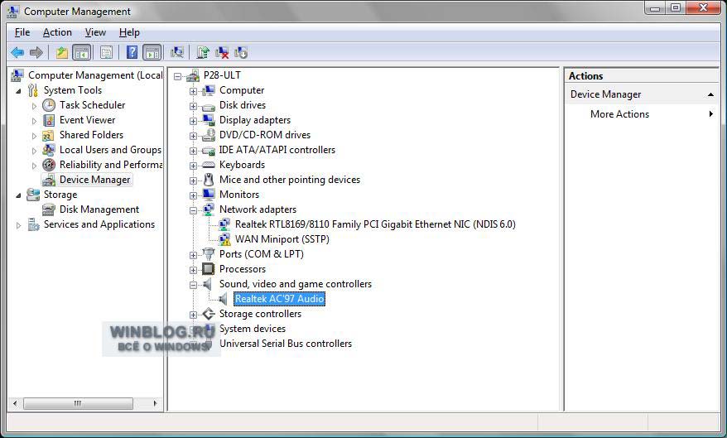Screen dimensions: 727x438
Task: Click the Back arrow toolbar icon
Action: click(17, 52)
